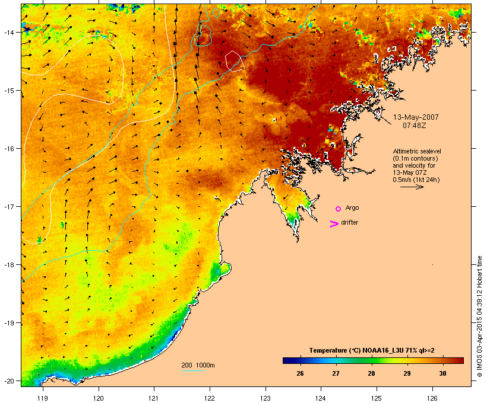Click the '(0.1m contours)' text

coord(415,158)
